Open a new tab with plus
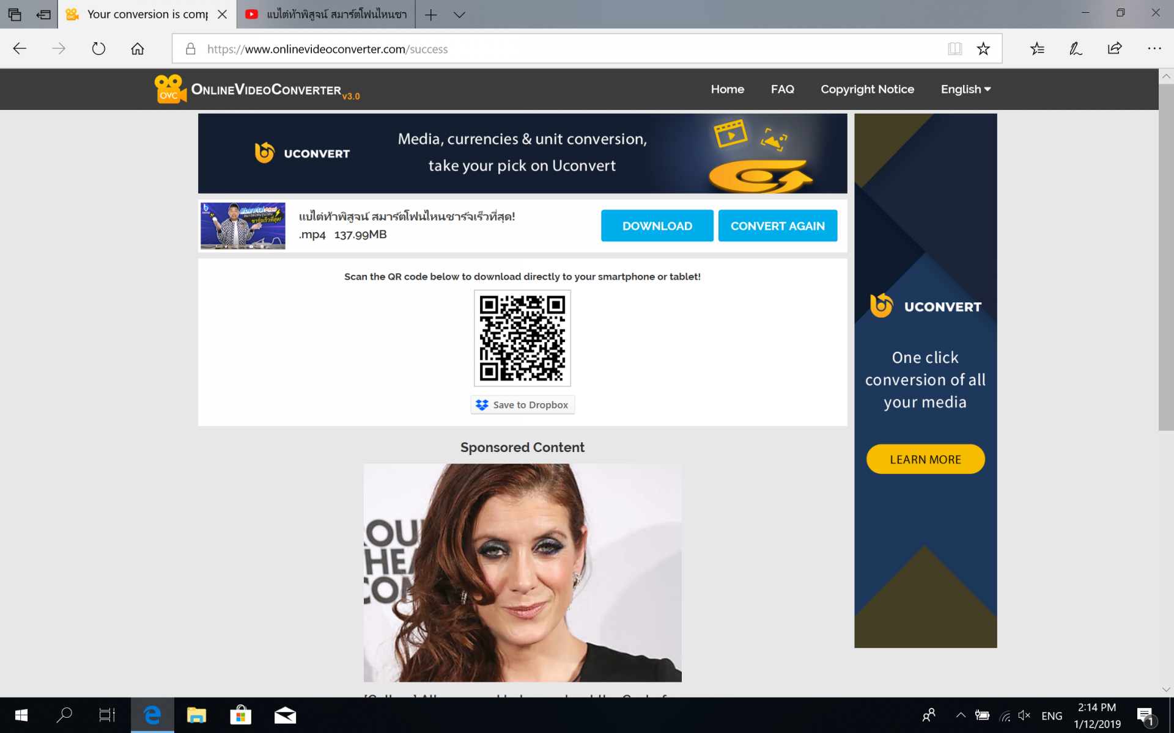Image resolution: width=1174 pixels, height=733 pixels. [x=430, y=15]
